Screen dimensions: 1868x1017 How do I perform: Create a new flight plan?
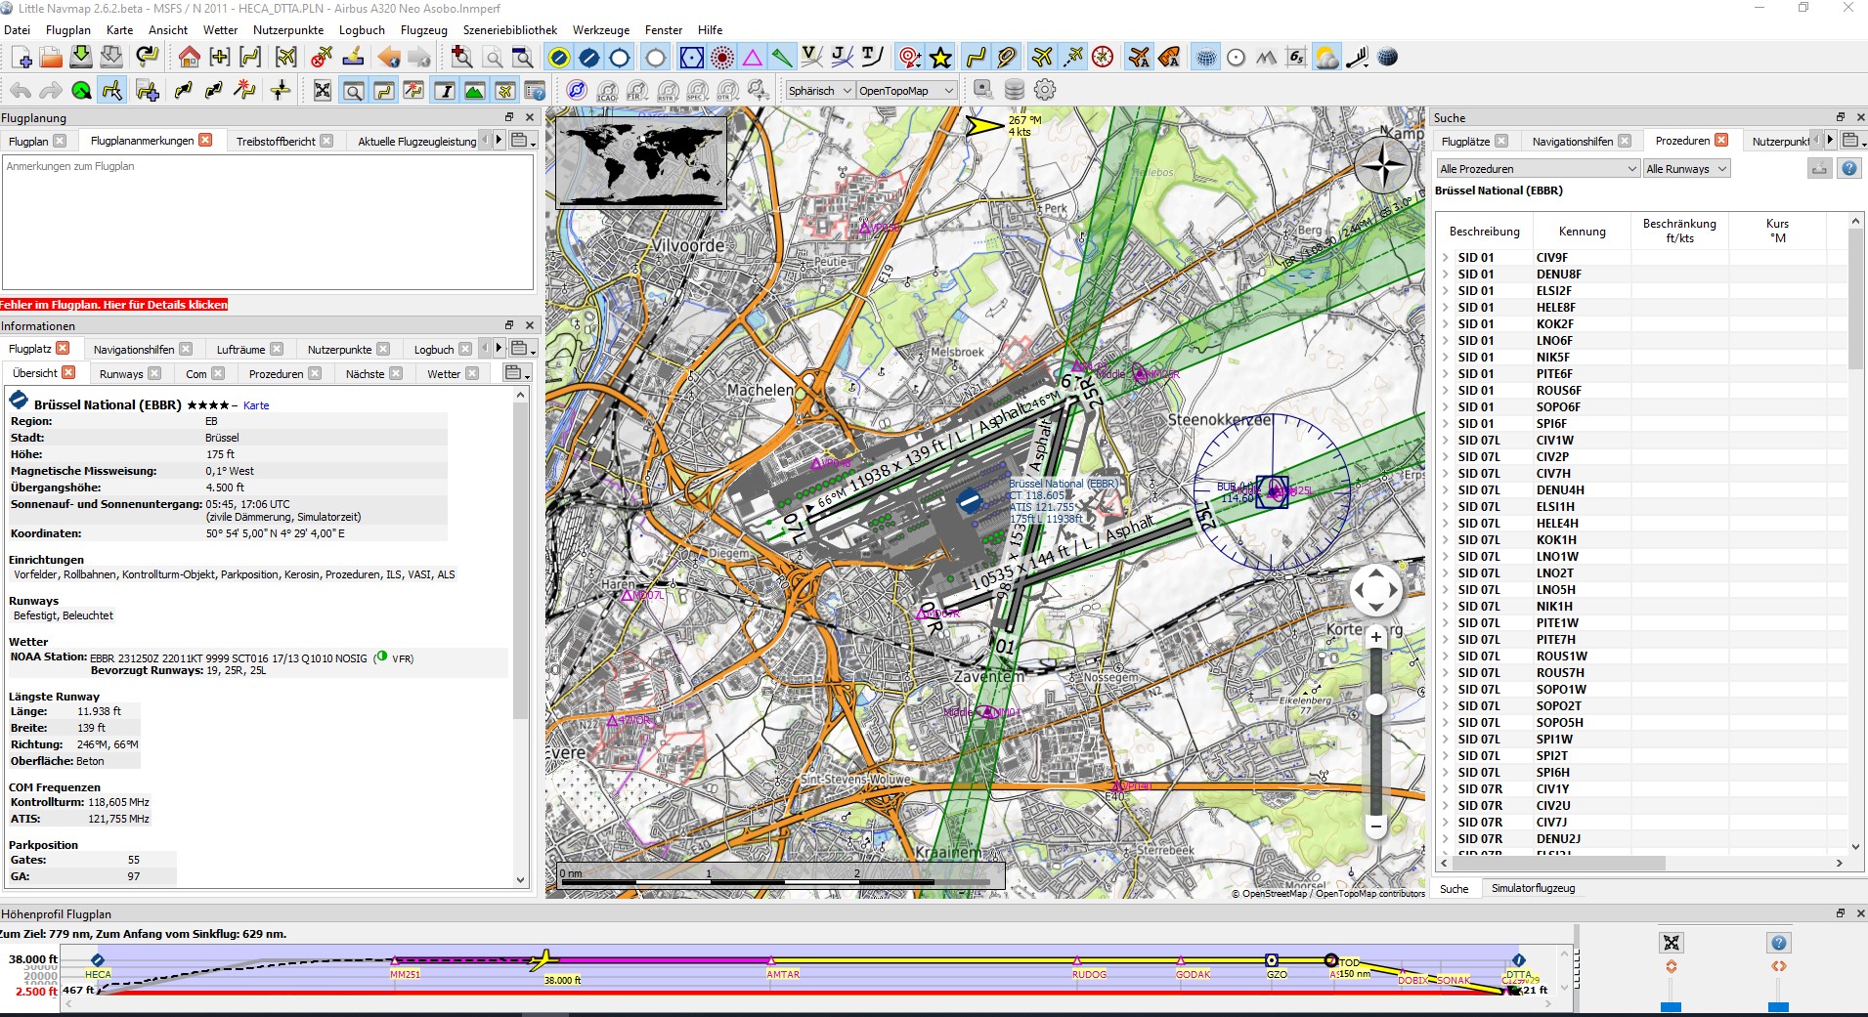click(x=22, y=58)
